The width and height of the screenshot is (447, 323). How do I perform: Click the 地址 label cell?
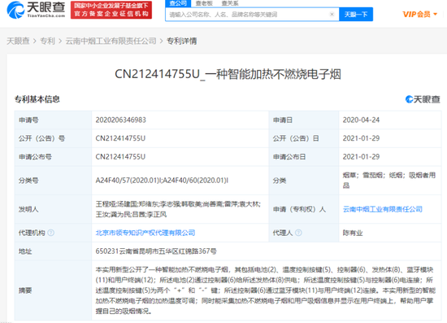tap(53, 251)
